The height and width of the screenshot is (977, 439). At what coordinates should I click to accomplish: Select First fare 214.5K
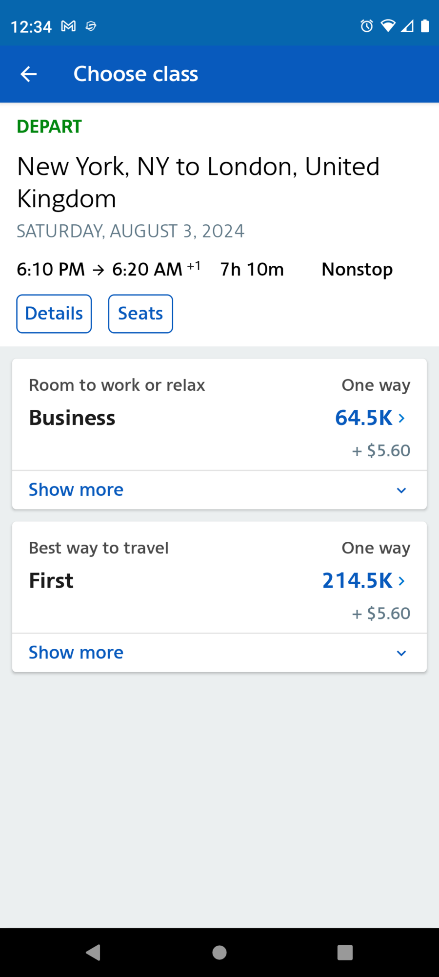click(x=364, y=580)
